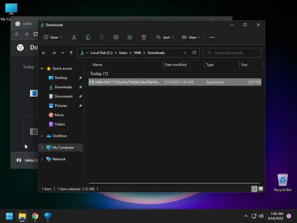Expand the Network tree node

coord(42,159)
